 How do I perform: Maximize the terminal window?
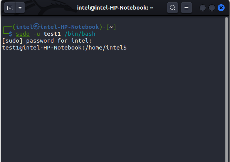(x=212, y=8)
